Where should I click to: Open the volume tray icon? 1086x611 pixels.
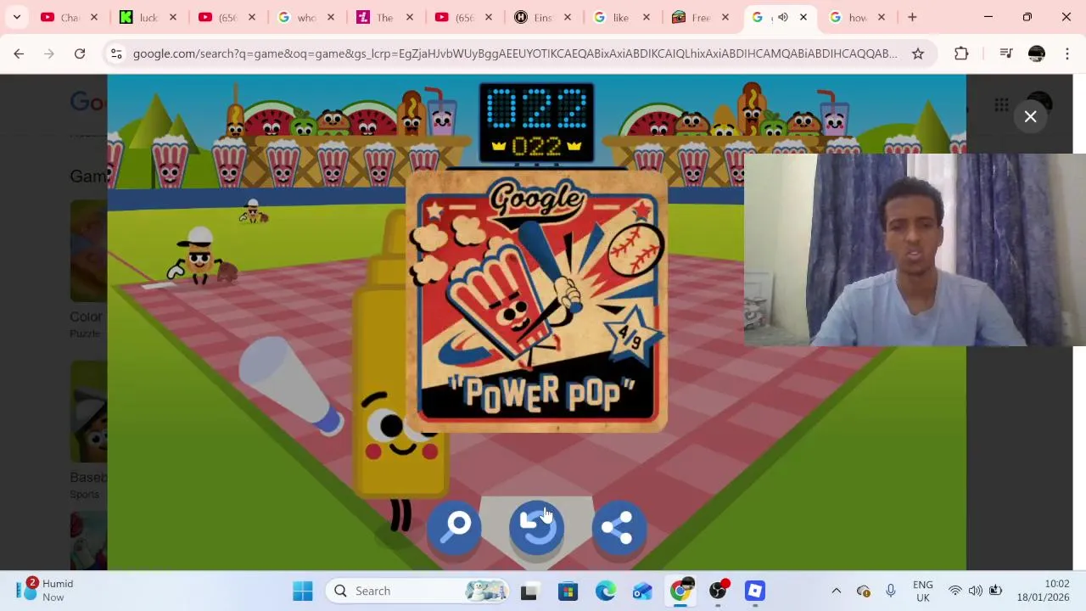coord(975,591)
